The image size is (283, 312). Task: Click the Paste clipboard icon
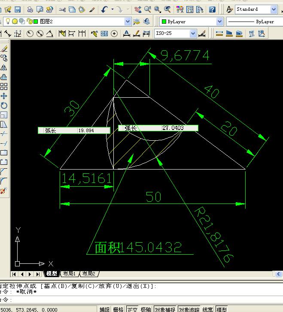coord(82,9)
